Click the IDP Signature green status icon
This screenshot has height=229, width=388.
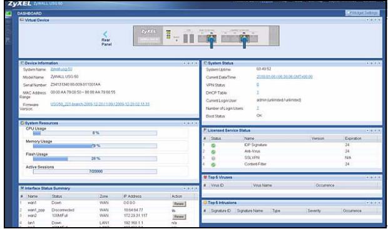(x=213, y=145)
